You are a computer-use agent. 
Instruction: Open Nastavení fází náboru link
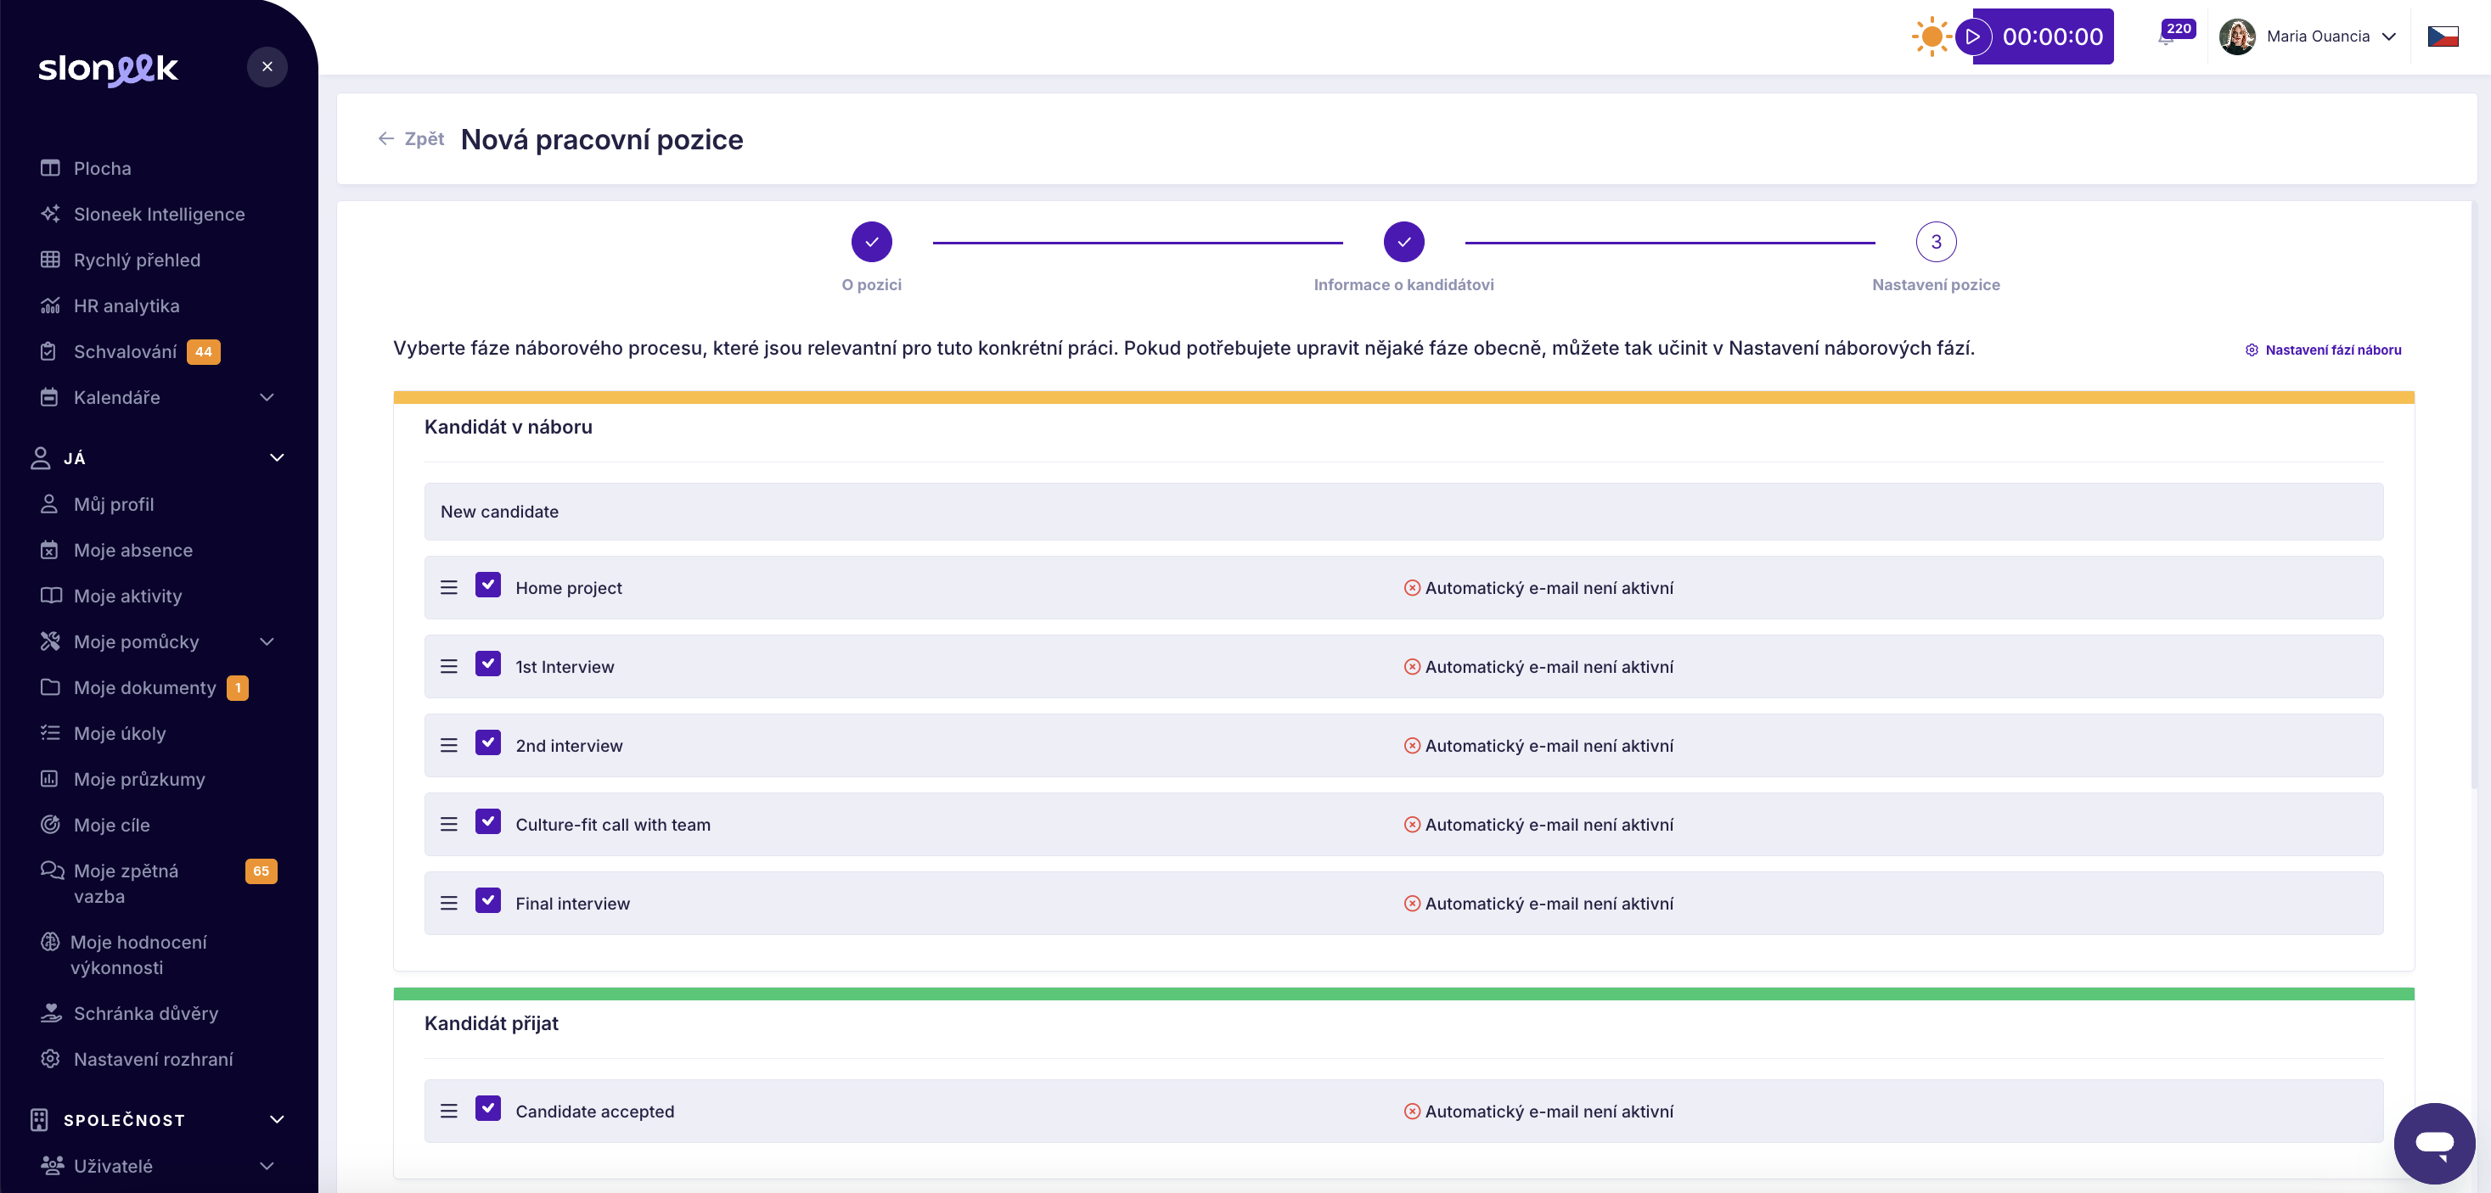click(2323, 350)
